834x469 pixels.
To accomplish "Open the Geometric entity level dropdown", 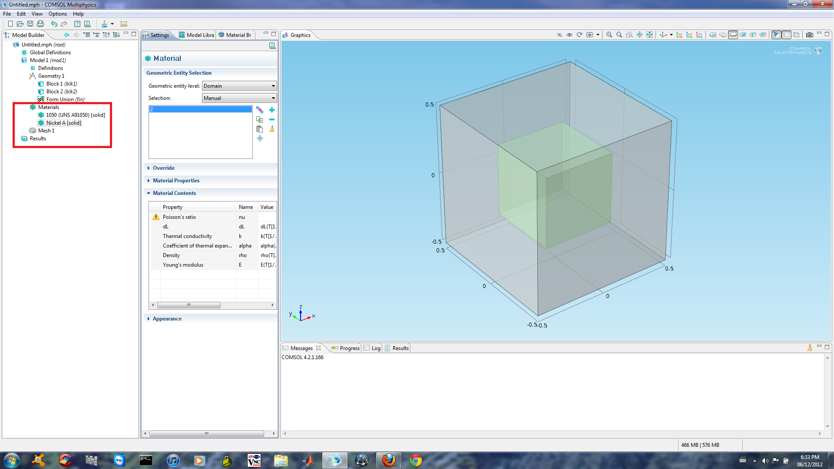I will [239, 86].
